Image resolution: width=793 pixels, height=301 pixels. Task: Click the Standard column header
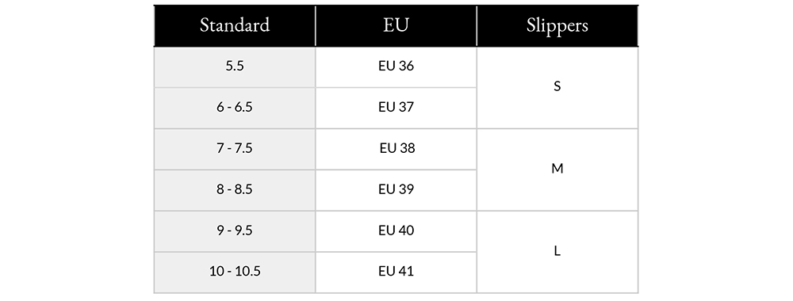235,26
